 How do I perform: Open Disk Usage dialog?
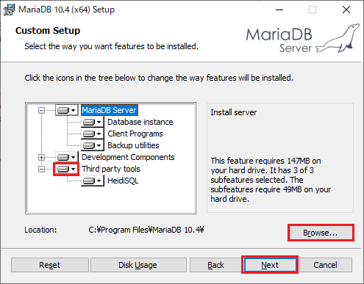[138, 265]
